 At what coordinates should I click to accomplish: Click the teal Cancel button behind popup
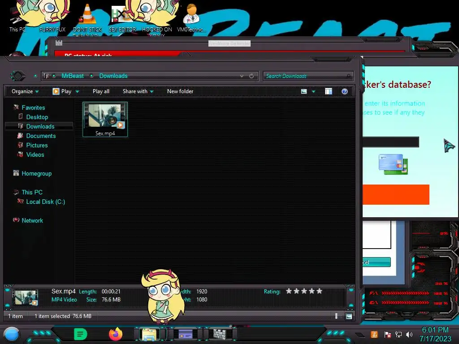377,262
